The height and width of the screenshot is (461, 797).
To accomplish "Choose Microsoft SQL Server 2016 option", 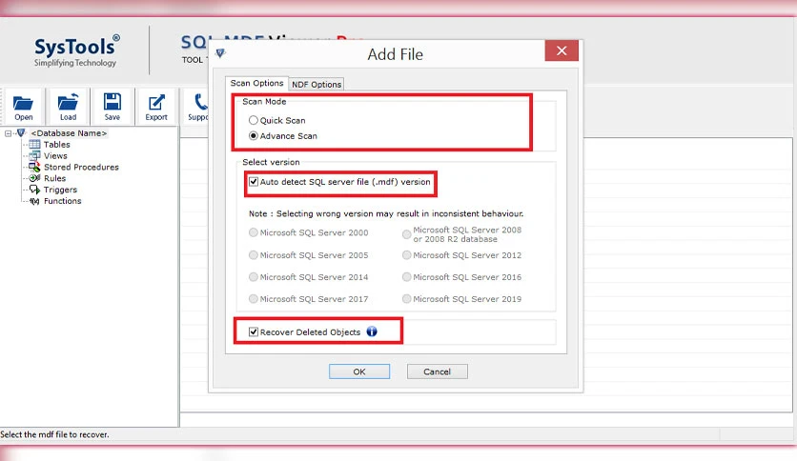I will (407, 277).
